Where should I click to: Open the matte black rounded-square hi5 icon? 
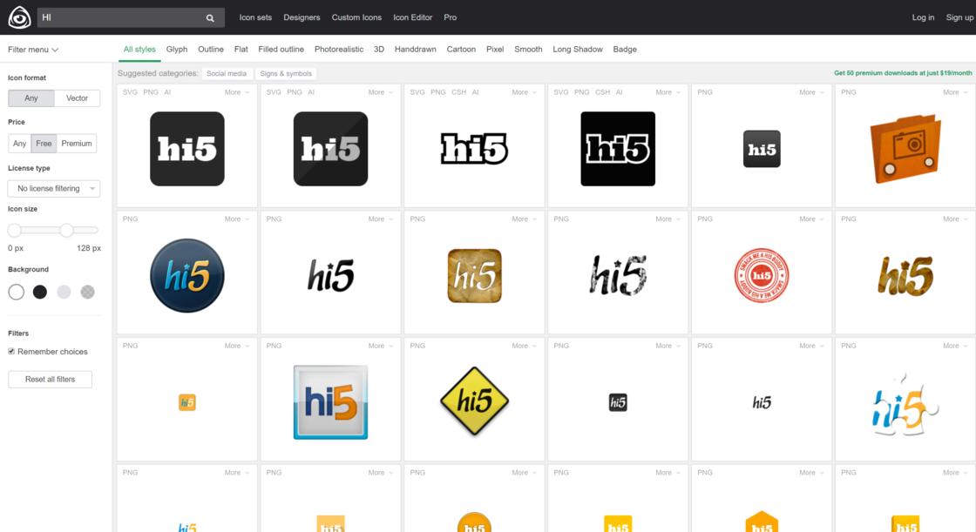187,149
